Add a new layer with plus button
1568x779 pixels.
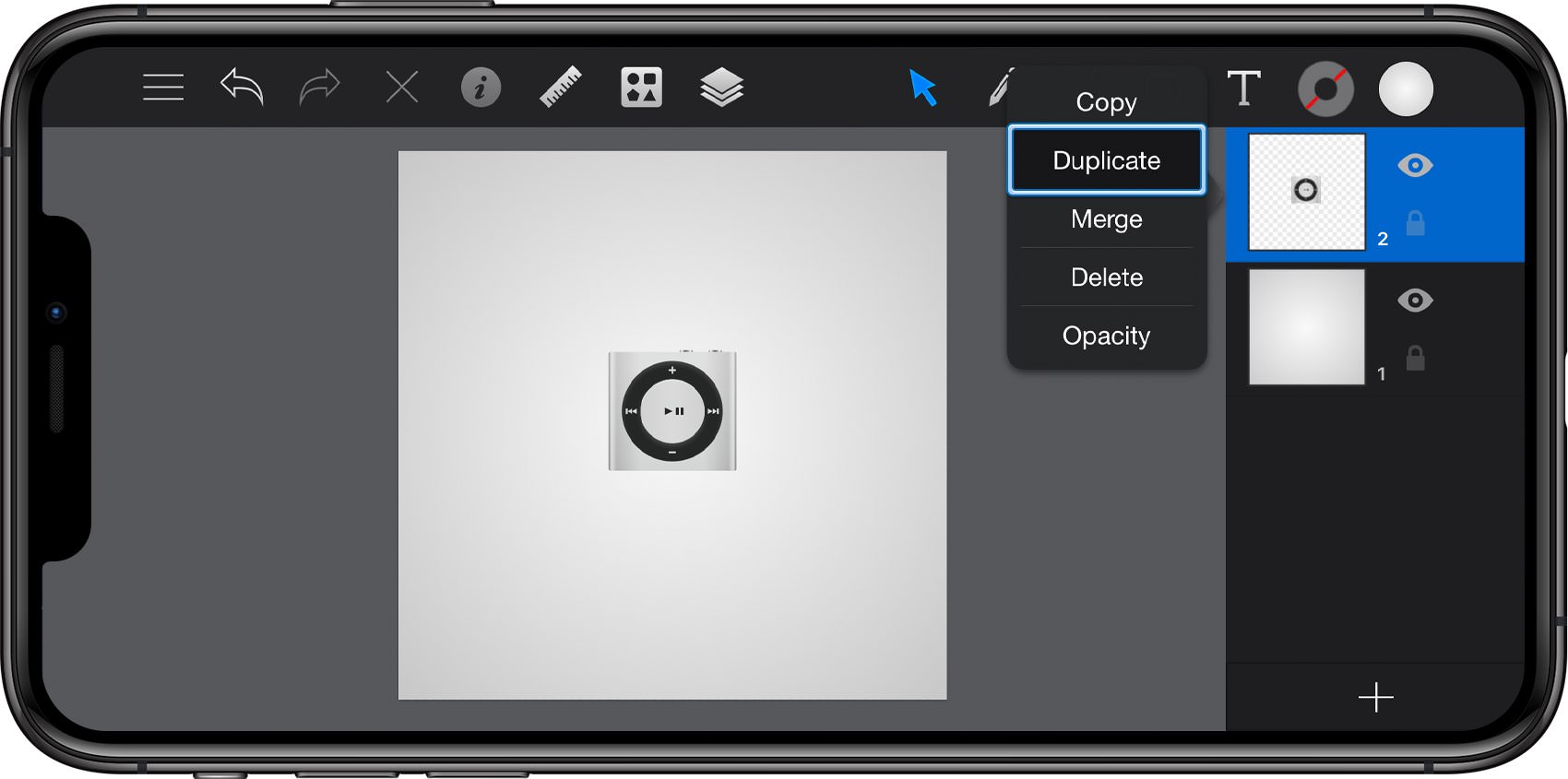[1375, 697]
